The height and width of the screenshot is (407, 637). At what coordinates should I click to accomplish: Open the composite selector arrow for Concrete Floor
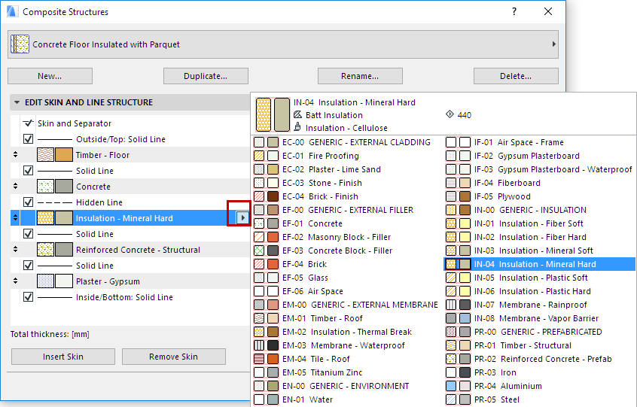pos(553,44)
